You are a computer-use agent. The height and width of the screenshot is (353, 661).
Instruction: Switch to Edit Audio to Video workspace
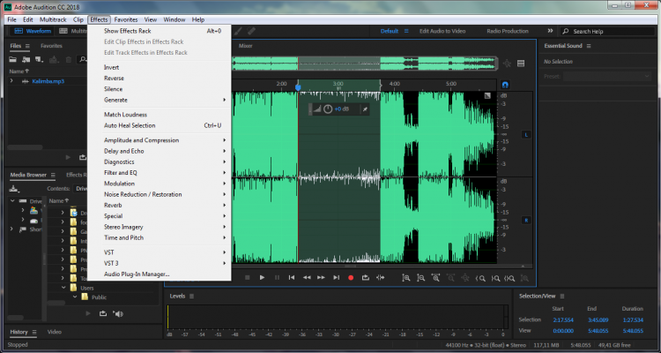[x=443, y=31]
